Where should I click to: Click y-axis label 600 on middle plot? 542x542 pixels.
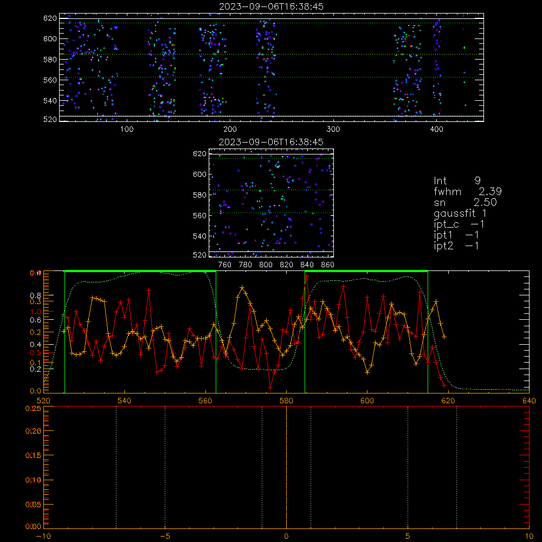(200, 174)
